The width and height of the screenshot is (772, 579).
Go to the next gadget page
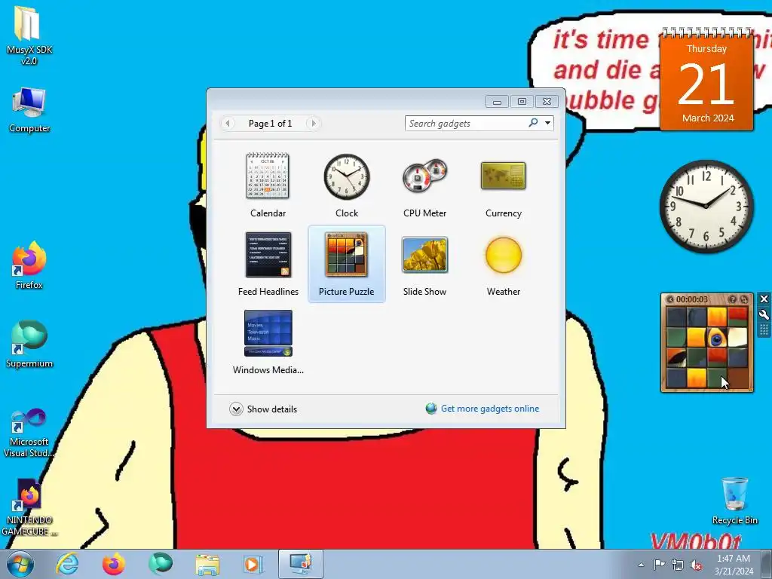313,123
